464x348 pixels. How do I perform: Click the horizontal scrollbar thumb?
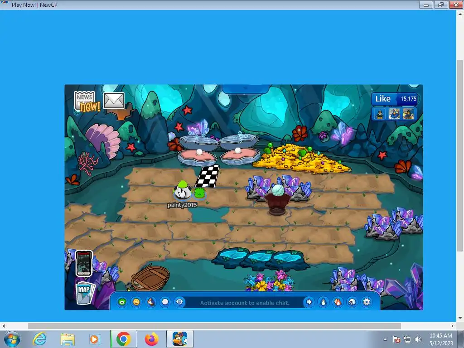[x=214, y=326]
